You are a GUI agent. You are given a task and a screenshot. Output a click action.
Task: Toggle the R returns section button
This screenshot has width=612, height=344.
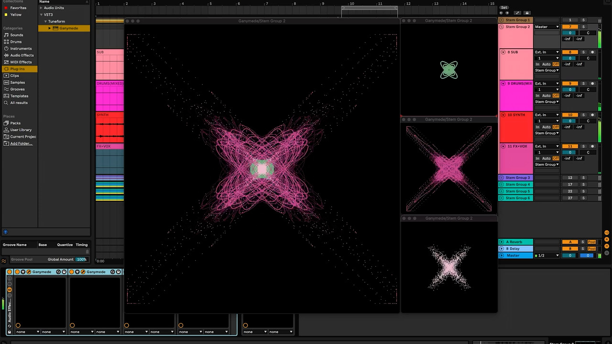[x=607, y=239]
